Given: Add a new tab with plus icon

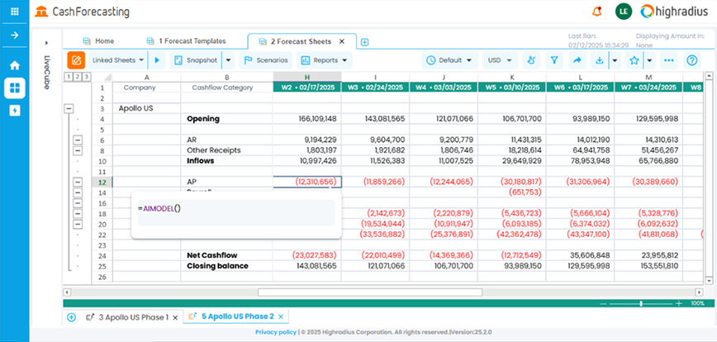Looking at the screenshot, I should (364, 42).
